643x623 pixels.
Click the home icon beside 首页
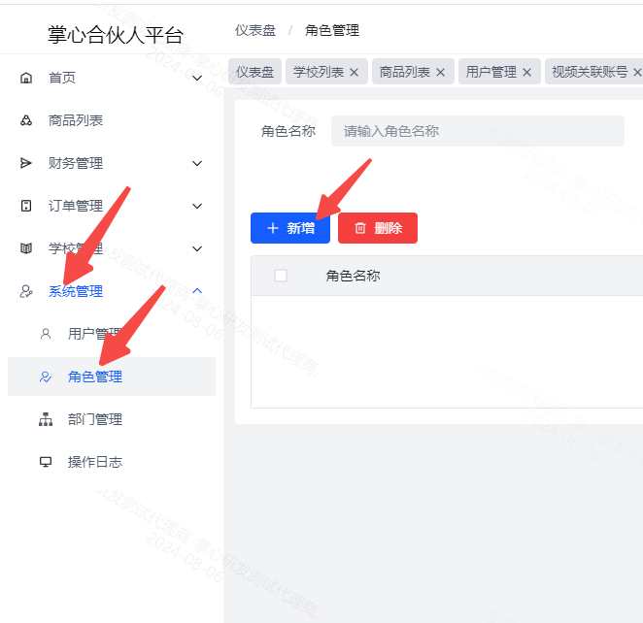[x=26, y=78]
